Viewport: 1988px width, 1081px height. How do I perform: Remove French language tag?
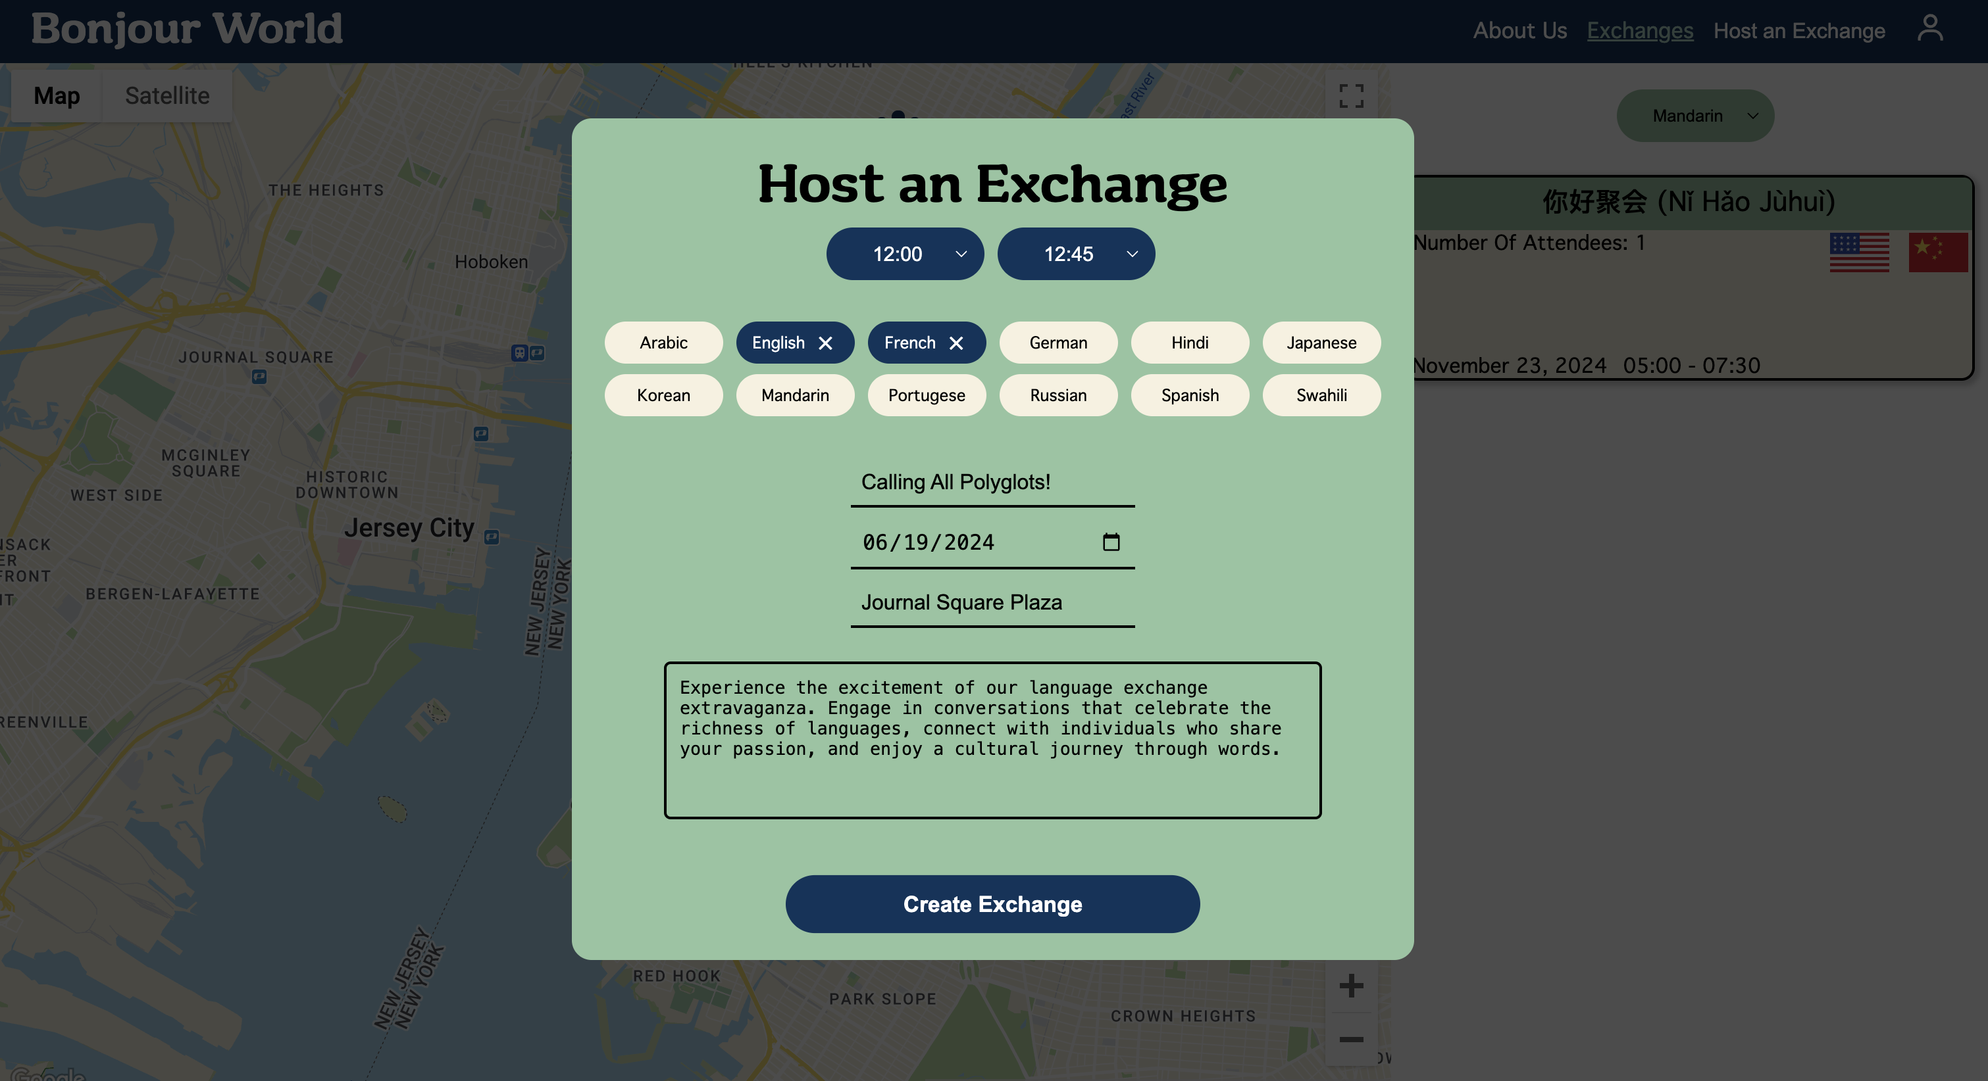point(957,342)
